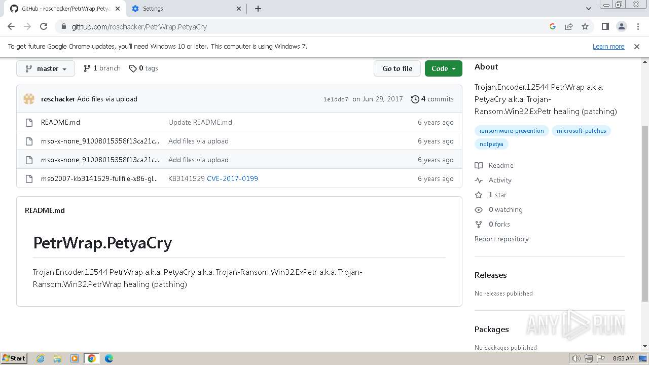Open first mso-x-none_91008015358f13ca21c file

pos(100,141)
